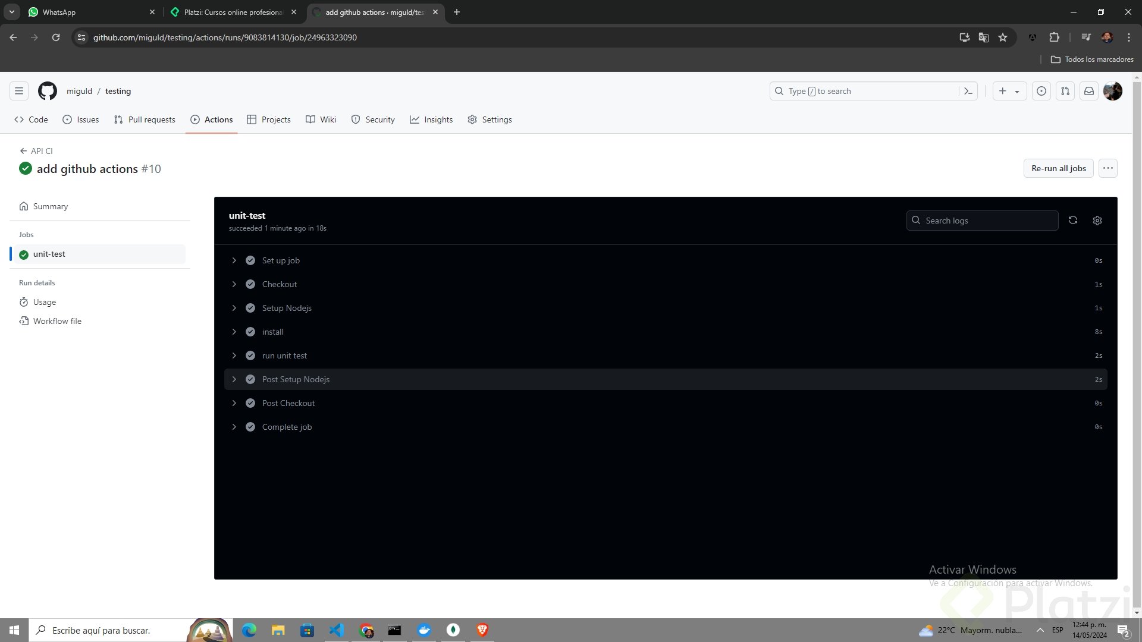
Task: Open the Workflow file link
Action: click(x=57, y=321)
